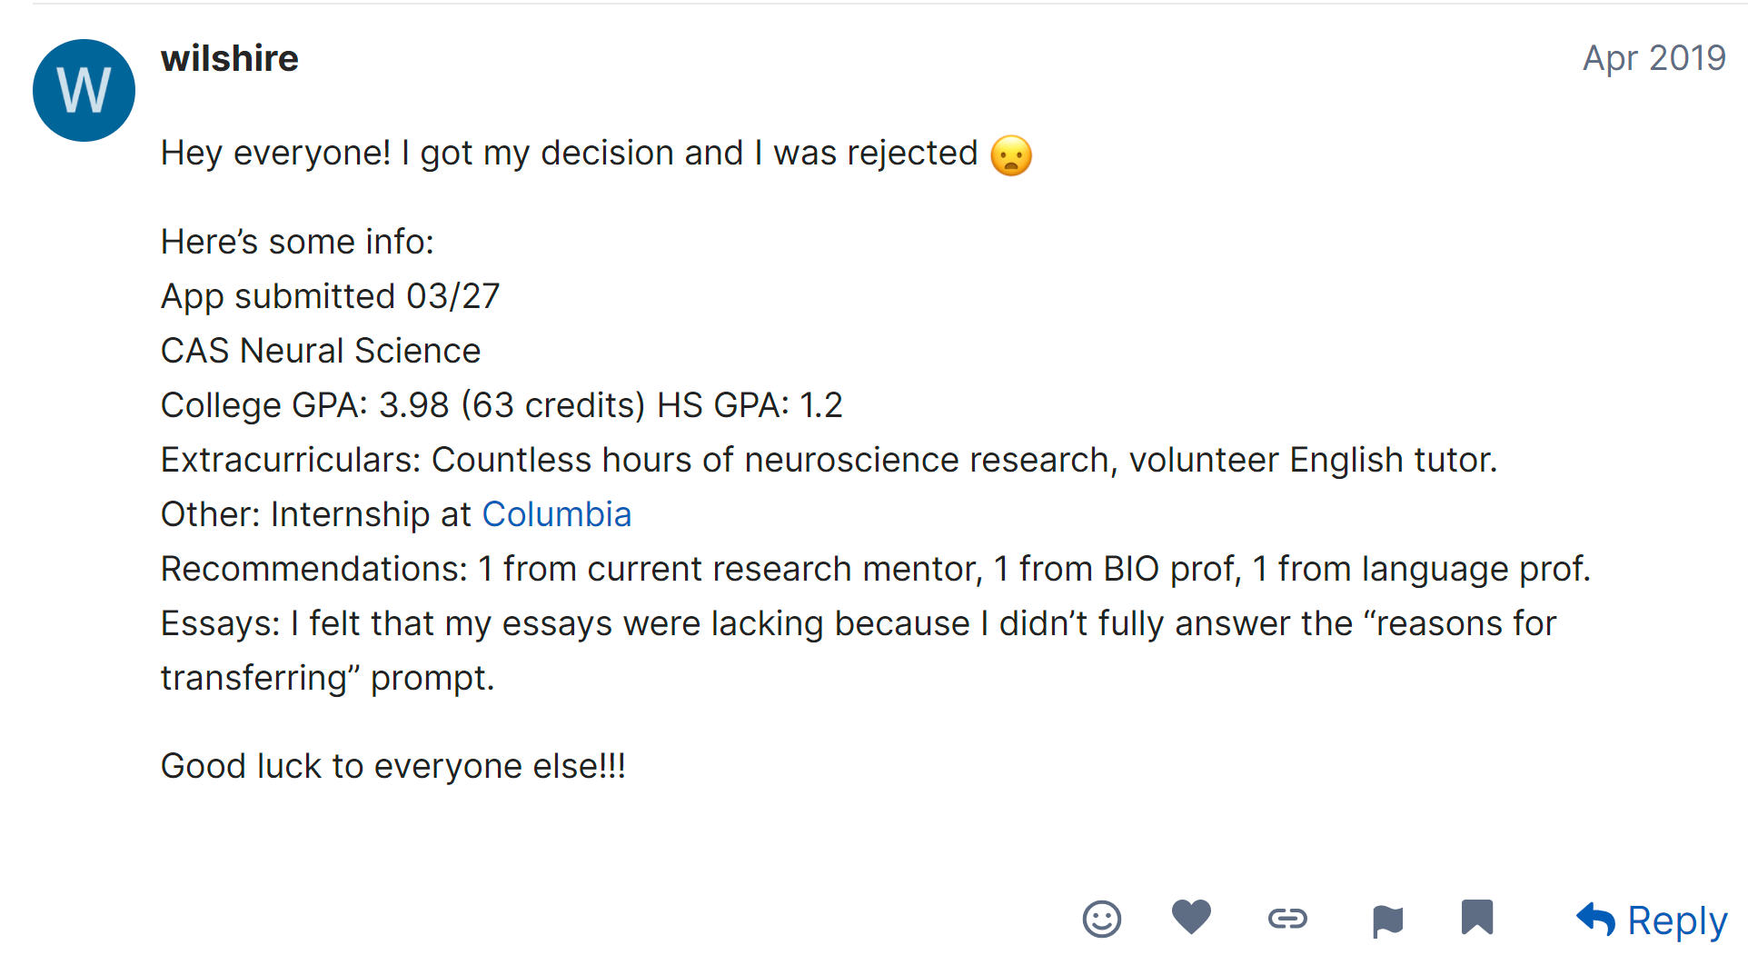Click the Apr 2019 post date

[1654, 58]
